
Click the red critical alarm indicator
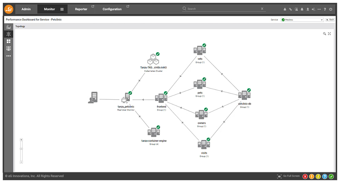pos(305,176)
